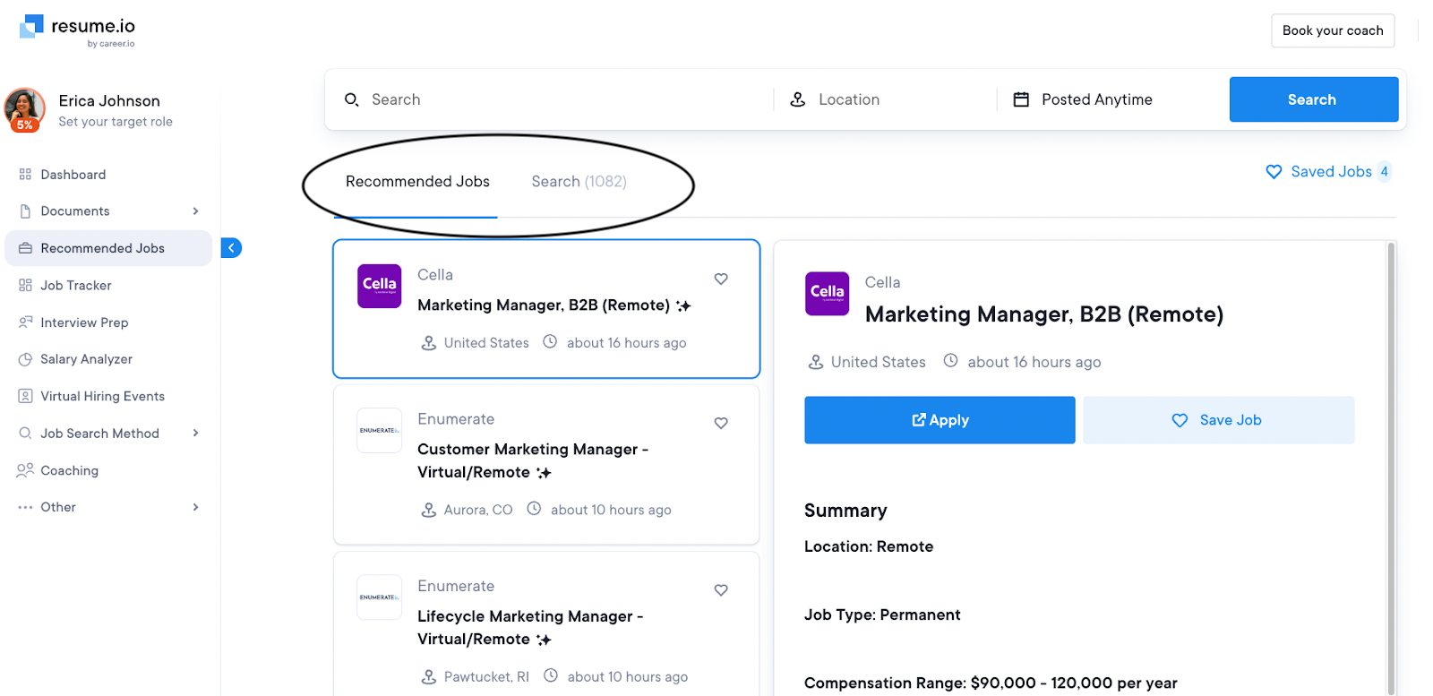The width and height of the screenshot is (1433, 696).
Task: Favorite the Cella Marketing Manager job with heart
Action: tap(721, 279)
